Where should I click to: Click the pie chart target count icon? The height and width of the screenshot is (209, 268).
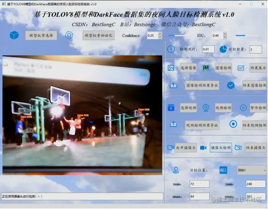click(223, 49)
